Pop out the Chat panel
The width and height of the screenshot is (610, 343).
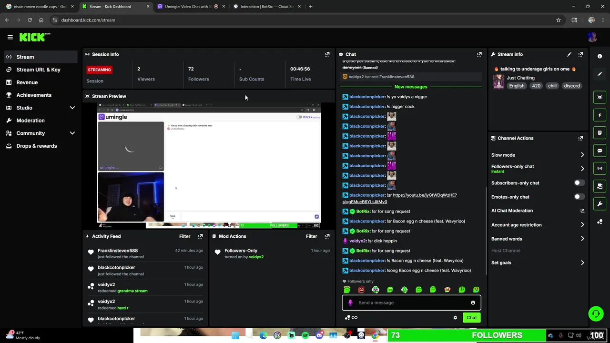[479, 54]
